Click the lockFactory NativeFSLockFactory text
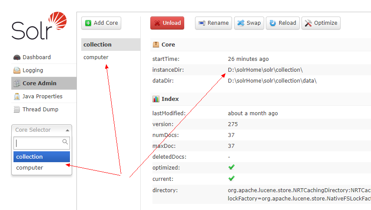 click(x=299, y=199)
